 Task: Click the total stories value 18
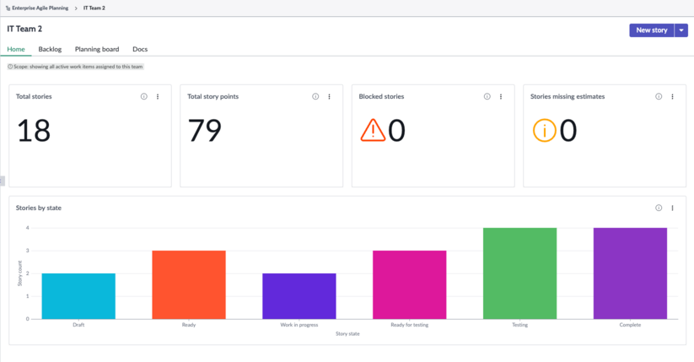34,131
